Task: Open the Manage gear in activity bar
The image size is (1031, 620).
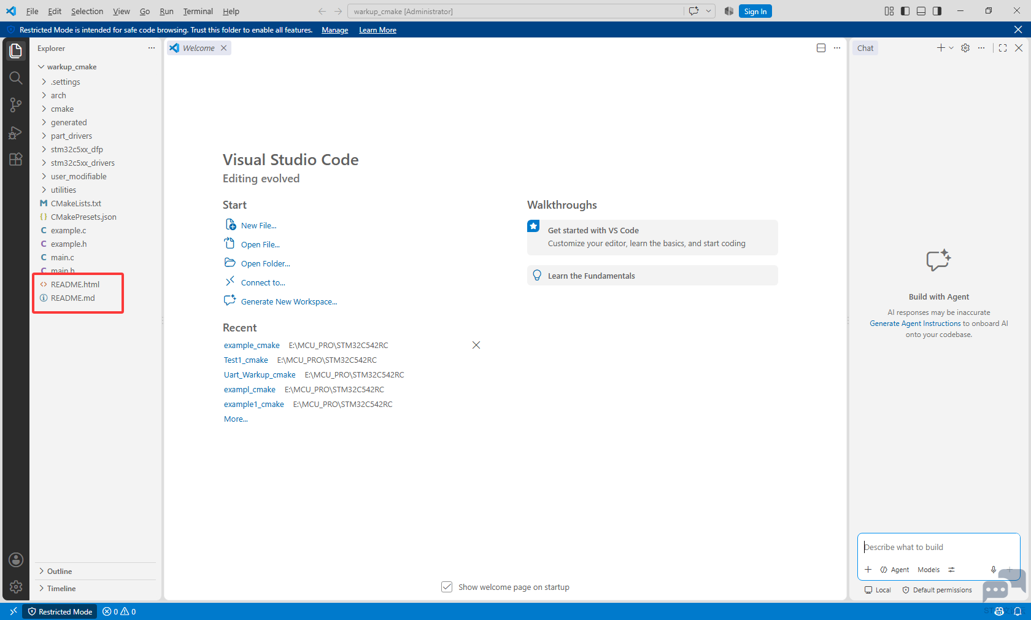Action: click(x=16, y=587)
